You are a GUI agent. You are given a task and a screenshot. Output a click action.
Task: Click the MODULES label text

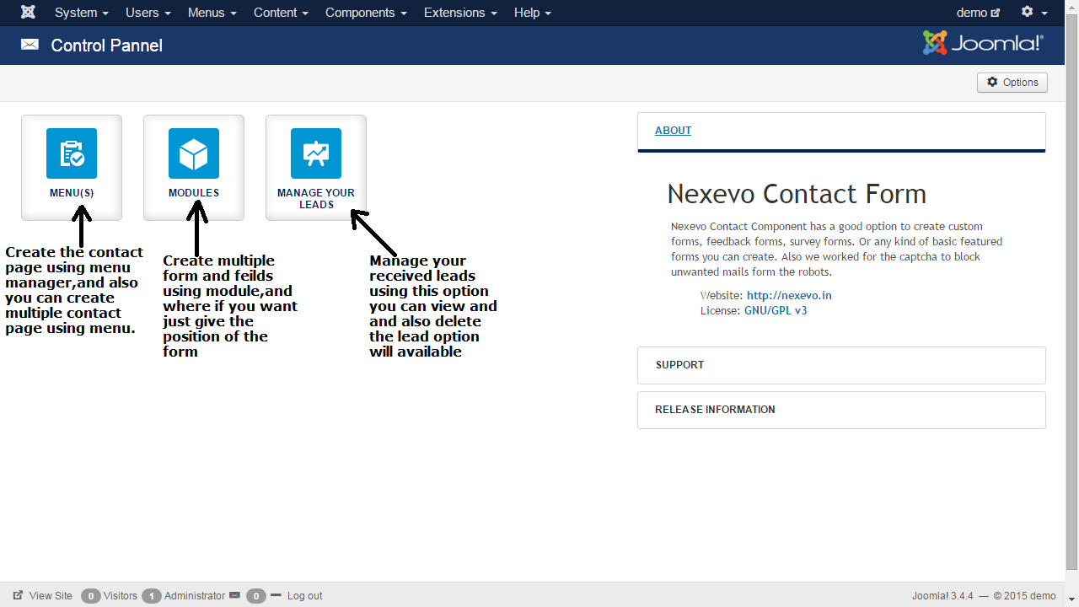[x=194, y=193]
